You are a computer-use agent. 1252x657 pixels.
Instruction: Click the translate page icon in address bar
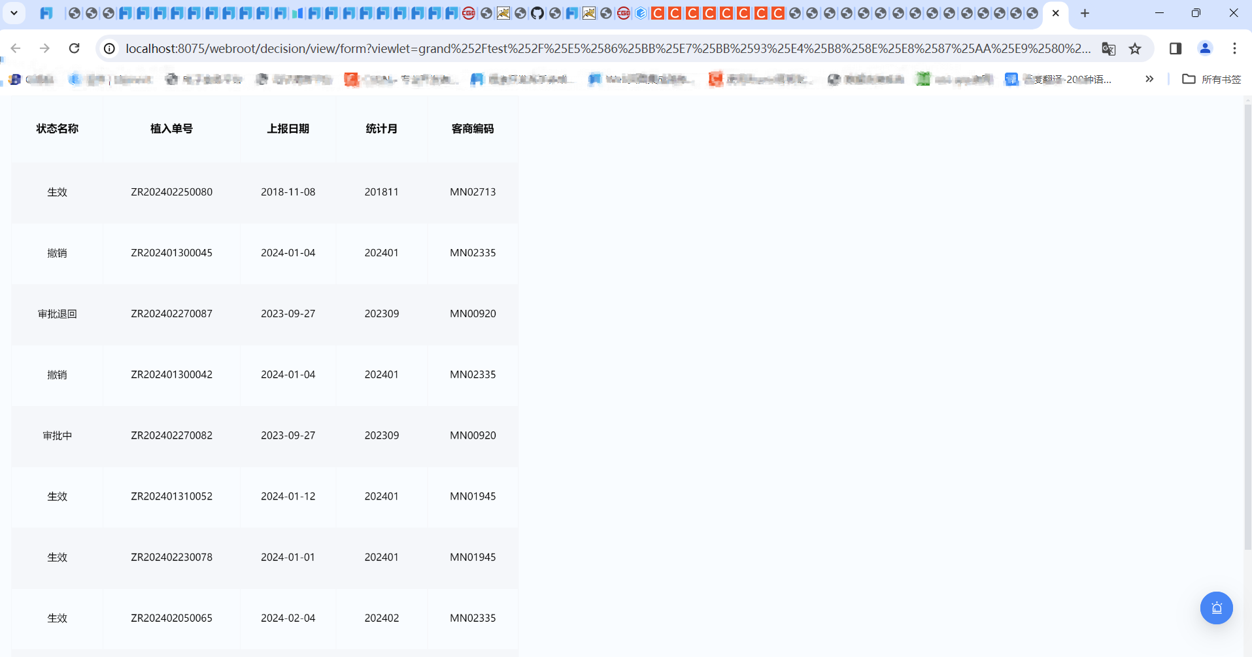click(x=1108, y=48)
